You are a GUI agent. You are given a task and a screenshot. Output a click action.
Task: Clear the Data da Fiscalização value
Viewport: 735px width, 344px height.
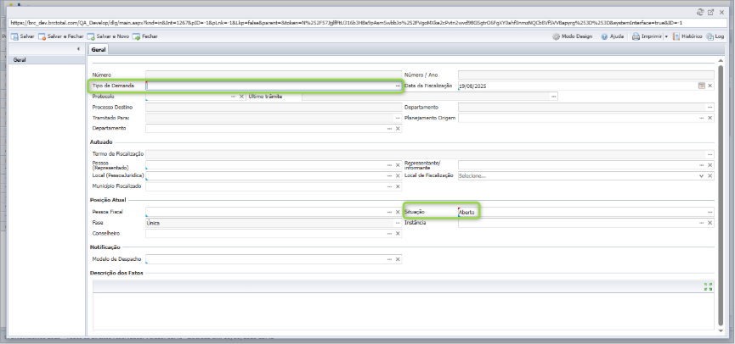coord(710,86)
